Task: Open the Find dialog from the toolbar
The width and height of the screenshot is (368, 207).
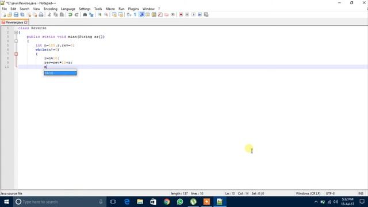Action: pyautogui.click(x=85, y=14)
